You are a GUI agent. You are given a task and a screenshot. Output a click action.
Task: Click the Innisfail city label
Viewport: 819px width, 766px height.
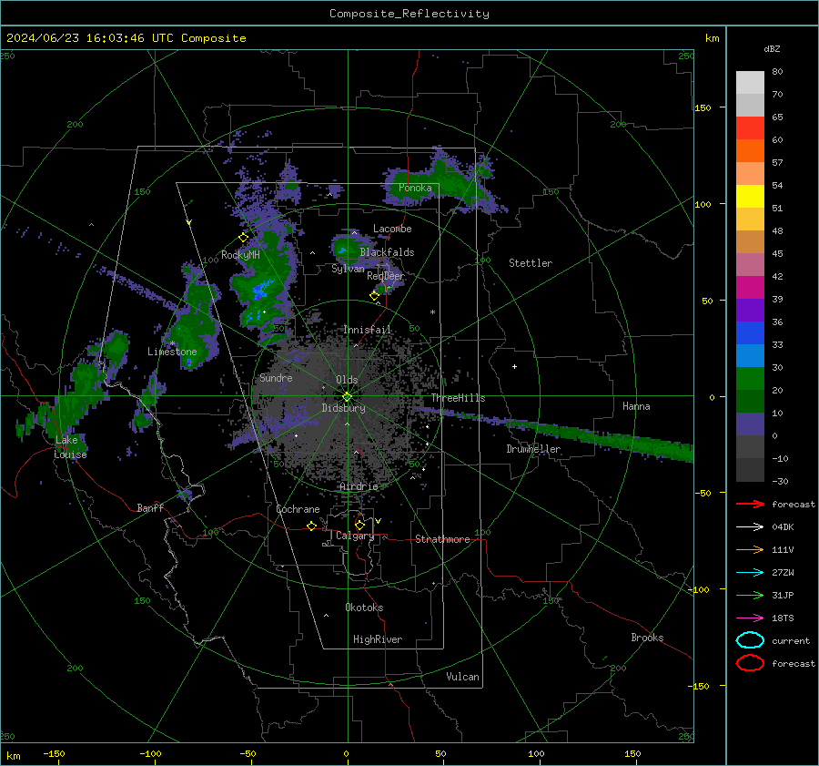367,330
